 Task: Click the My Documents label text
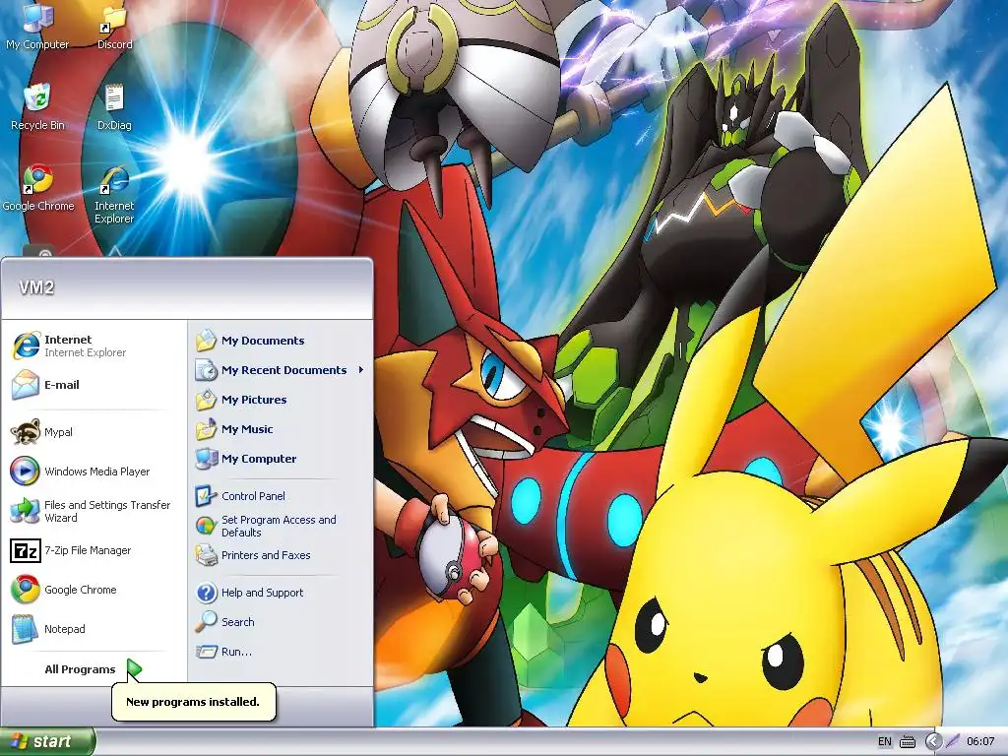click(263, 341)
